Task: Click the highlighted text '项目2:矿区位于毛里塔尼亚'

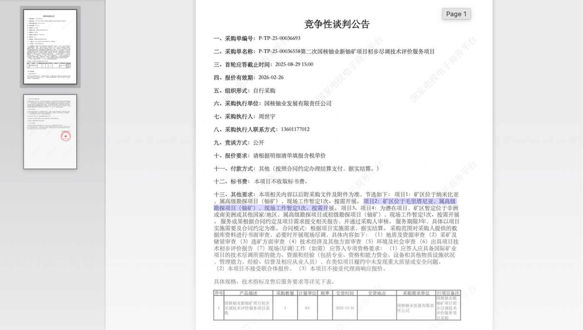Action: (399, 201)
